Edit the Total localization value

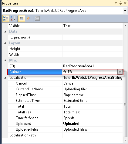(x=93, y=106)
